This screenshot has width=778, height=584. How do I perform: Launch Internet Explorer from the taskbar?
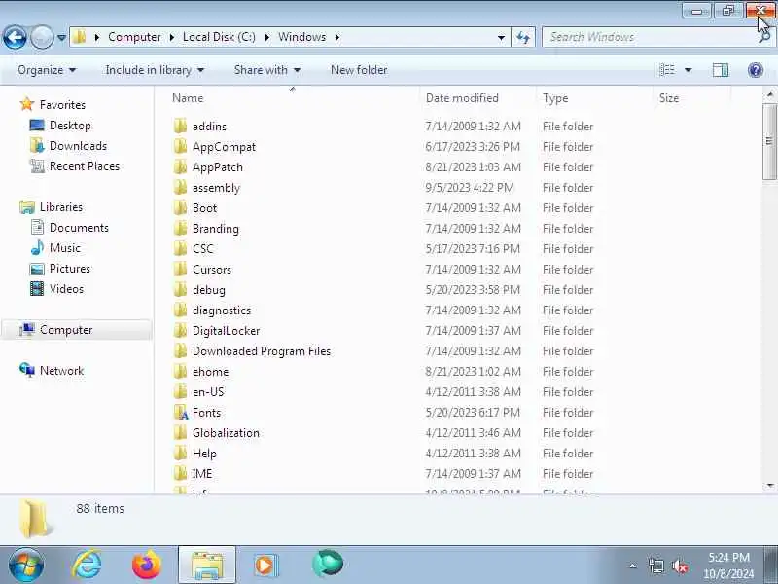coord(87,565)
